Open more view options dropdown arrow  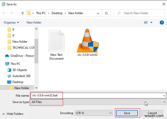tap(151, 22)
